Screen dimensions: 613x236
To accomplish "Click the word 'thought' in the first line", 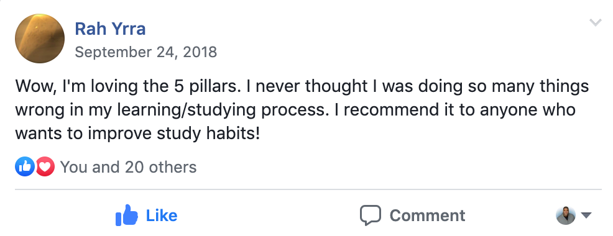I will 336,86.
